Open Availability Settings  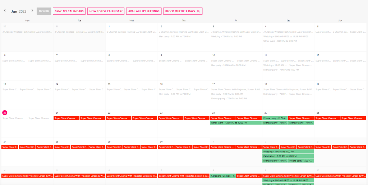(144, 11)
